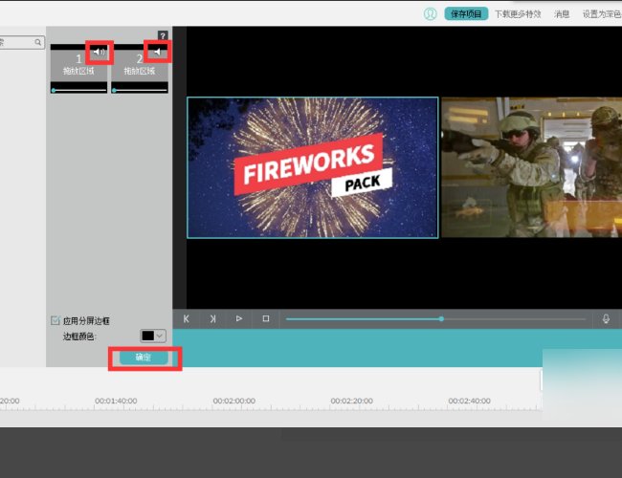Toggle the speaker icon on zone 2
The width and height of the screenshot is (622, 478).
tap(156, 52)
